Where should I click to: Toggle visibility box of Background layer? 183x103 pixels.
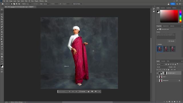pos(157,81)
